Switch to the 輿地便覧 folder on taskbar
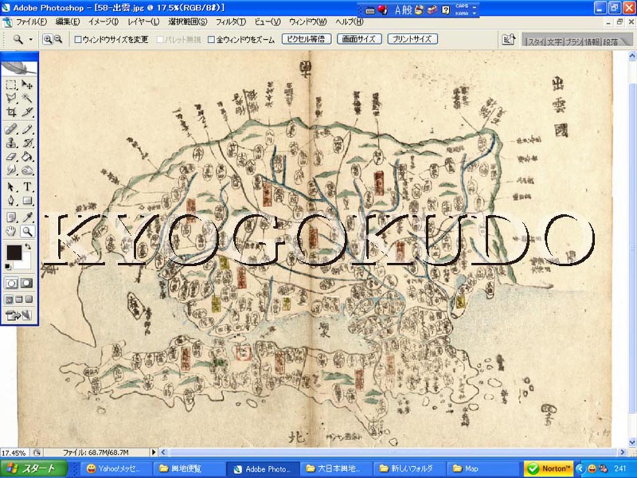Image resolution: width=637 pixels, height=478 pixels. (188, 469)
